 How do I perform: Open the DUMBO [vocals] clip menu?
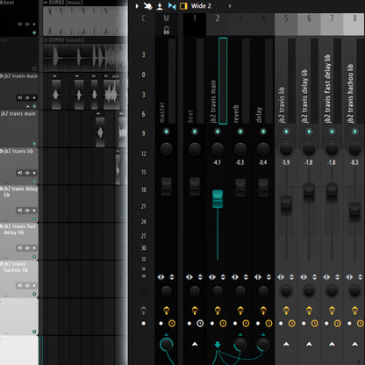(x=46, y=40)
